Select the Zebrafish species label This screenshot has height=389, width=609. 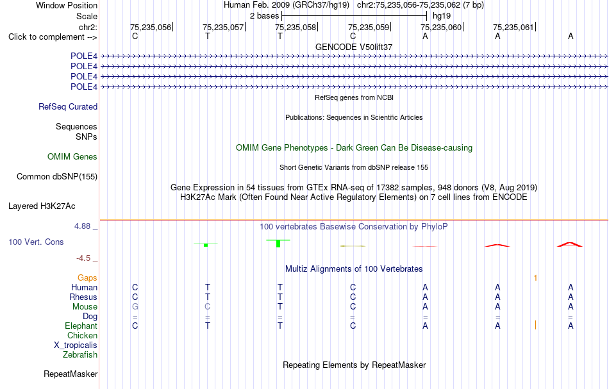80,355
